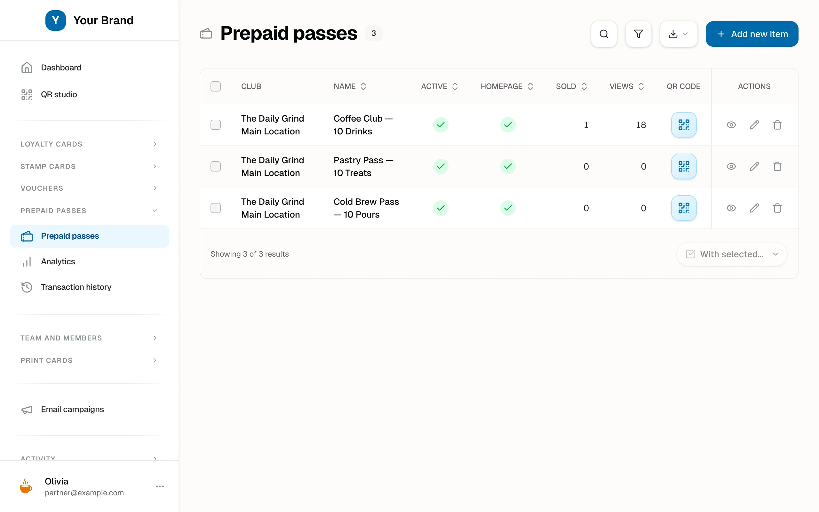Delete Pastry Pass
The image size is (819, 512).
pyautogui.click(x=777, y=166)
